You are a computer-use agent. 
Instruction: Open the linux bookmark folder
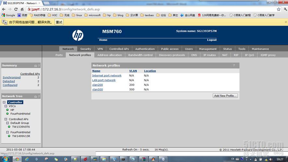pos(77,15)
